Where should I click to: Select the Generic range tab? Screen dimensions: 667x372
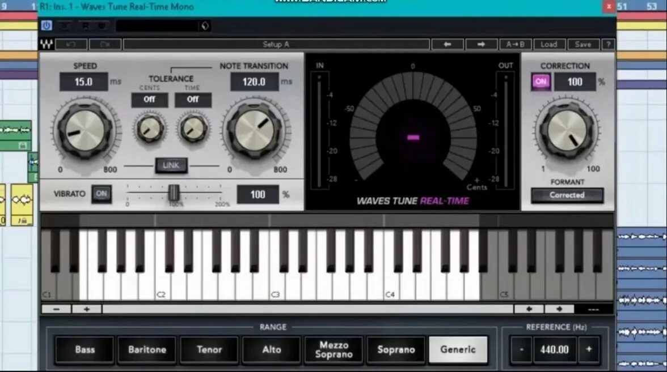(458, 349)
